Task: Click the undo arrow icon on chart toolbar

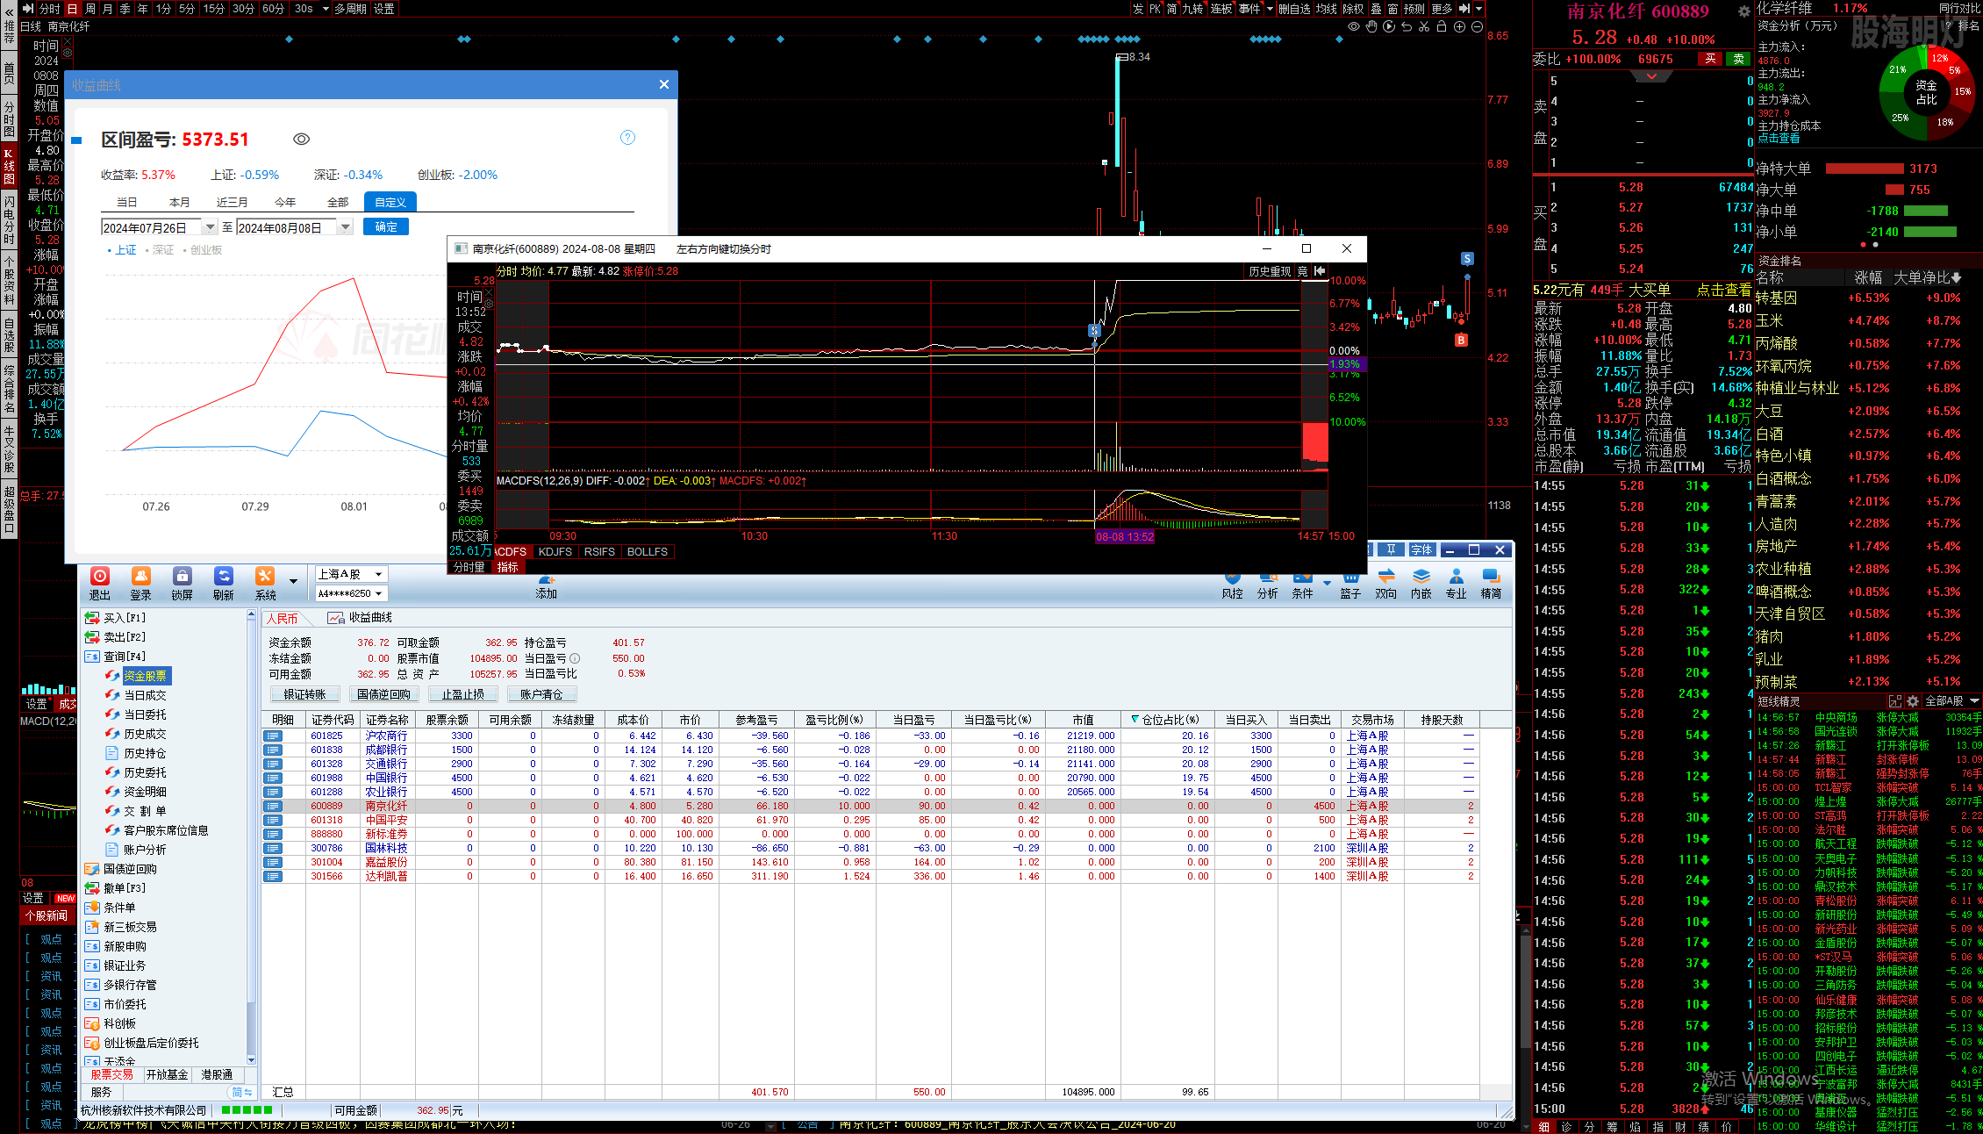Action: (x=1407, y=26)
